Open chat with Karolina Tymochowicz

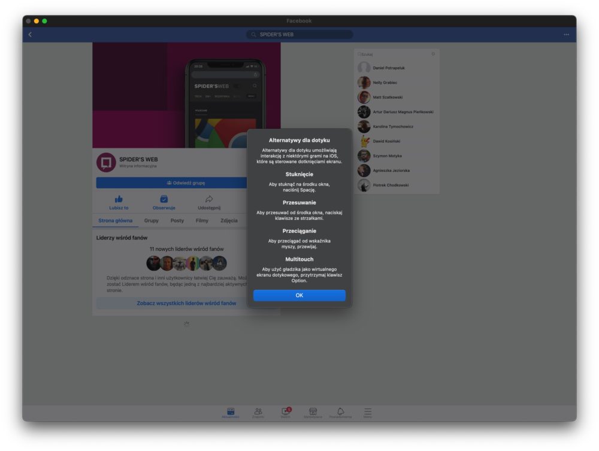tap(397, 126)
